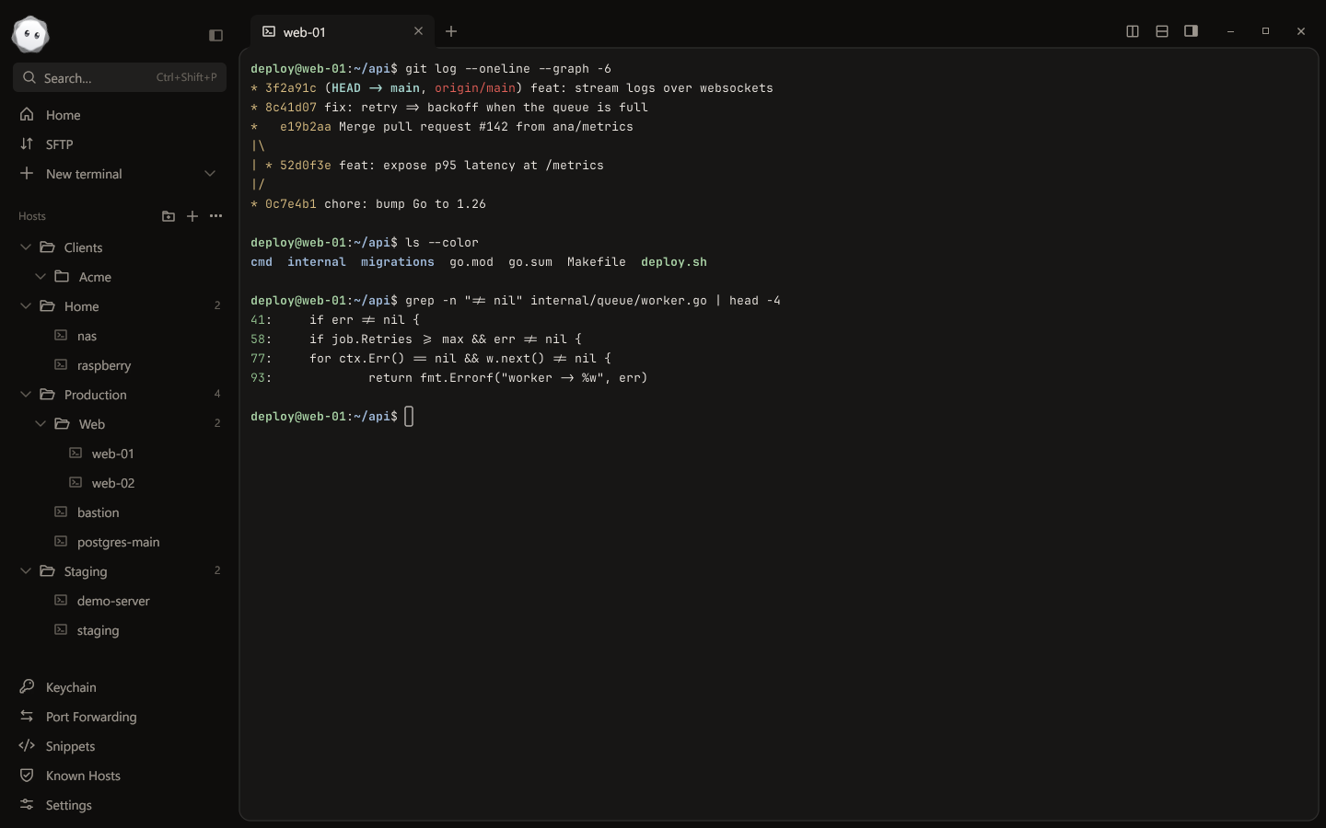Select web-01 host in sidebar
1326x828 pixels.
click(x=120, y=454)
